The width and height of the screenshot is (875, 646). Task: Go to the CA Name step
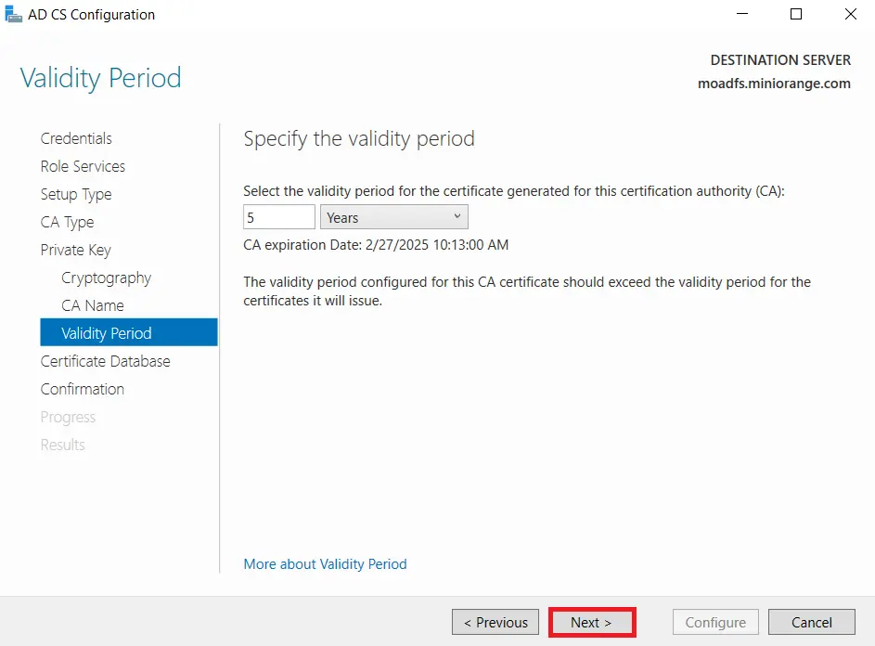point(92,305)
